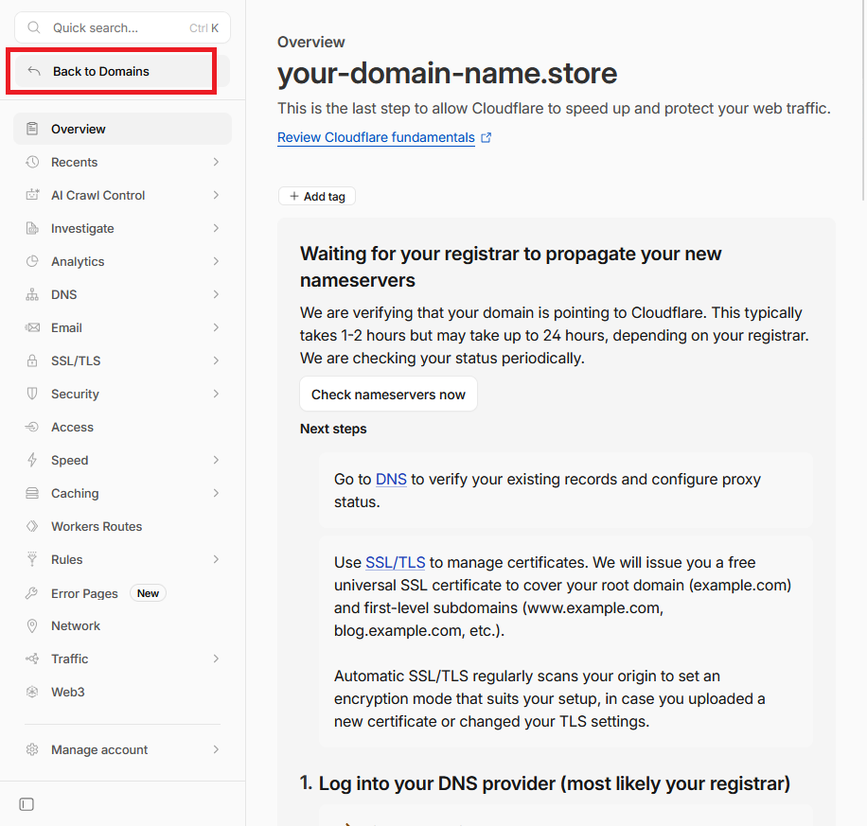Expand the Analytics chevron
This screenshot has width=867, height=826.
216,261
